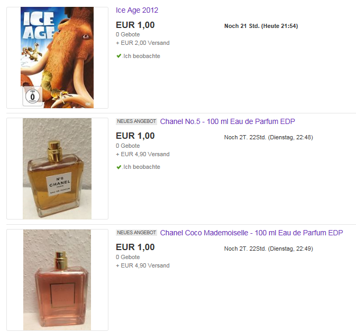Click the '0 Gebote' text for Chanel No.5
This screenshot has width=356, height=334.
pos(128,146)
